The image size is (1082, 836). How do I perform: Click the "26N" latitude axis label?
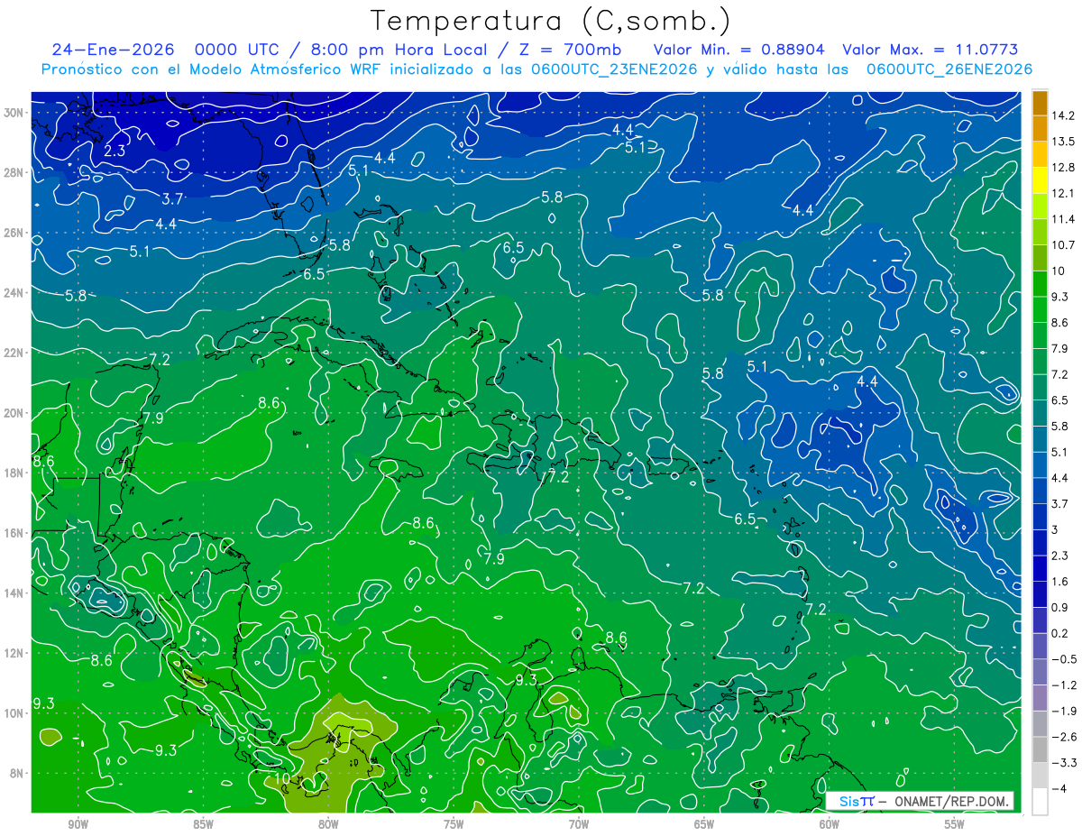[x=14, y=233]
